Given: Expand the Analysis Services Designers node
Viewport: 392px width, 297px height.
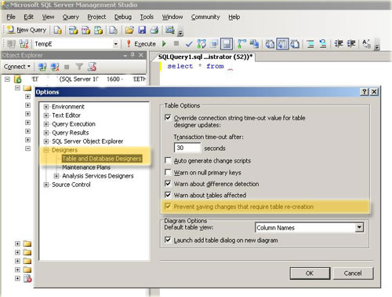Looking at the screenshot, I should tap(56, 176).
